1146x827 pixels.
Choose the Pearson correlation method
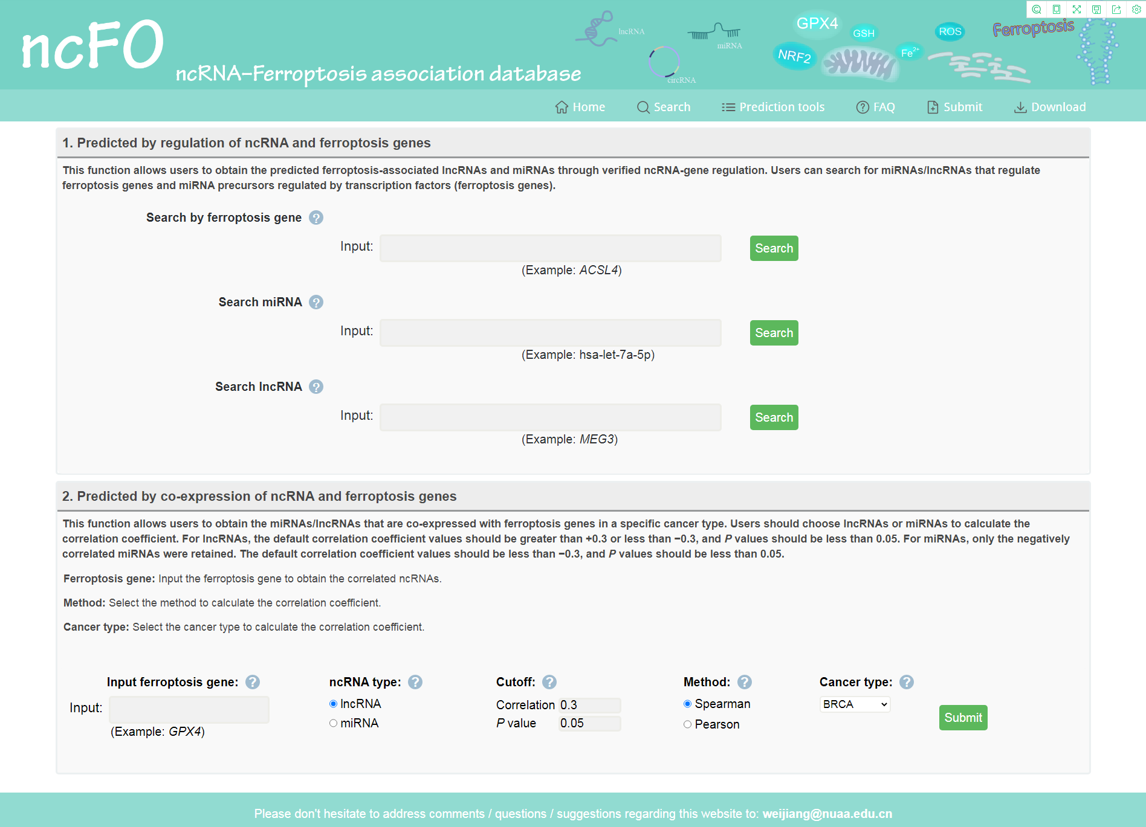(687, 724)
